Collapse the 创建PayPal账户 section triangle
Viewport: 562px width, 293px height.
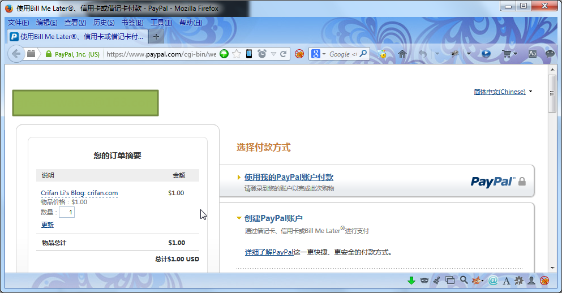point(239,218)
